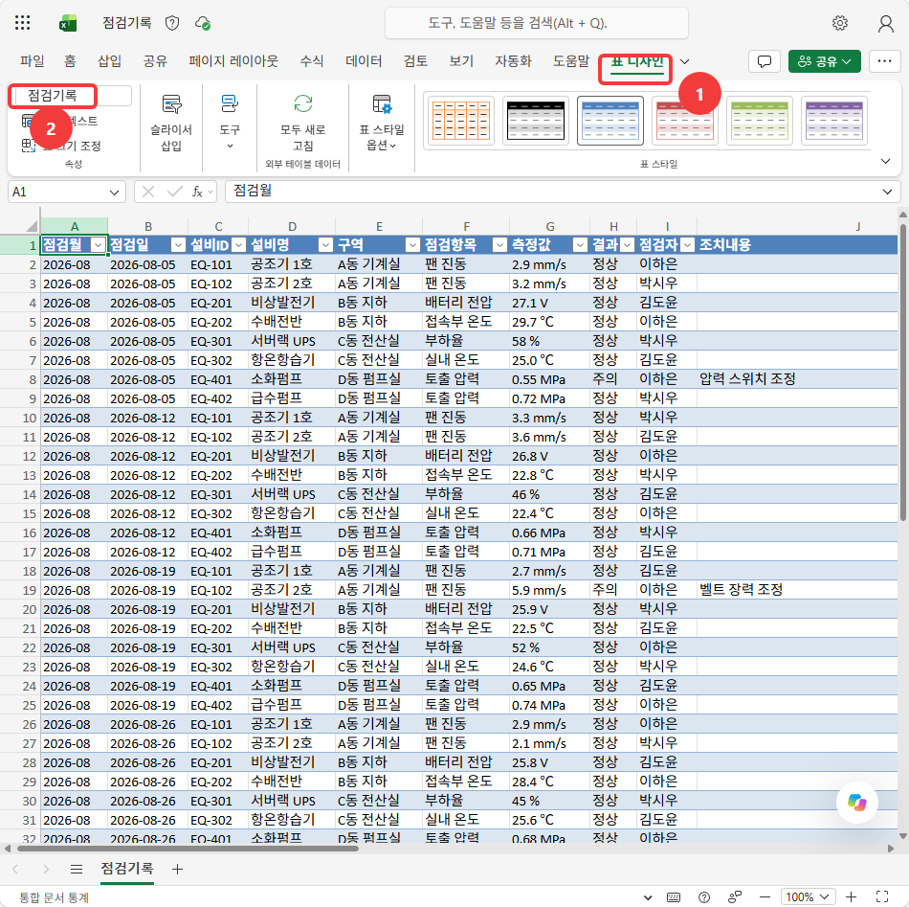Switch to the 페이지 레이아웃 tab
This screenshot has width=909, height=907.
(233, 61)
